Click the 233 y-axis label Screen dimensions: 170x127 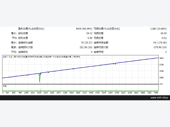pyautogui.click(x=161, y=84)
